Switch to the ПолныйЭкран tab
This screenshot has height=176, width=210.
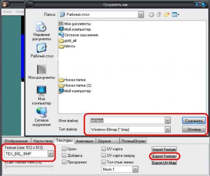coord(133,141)
